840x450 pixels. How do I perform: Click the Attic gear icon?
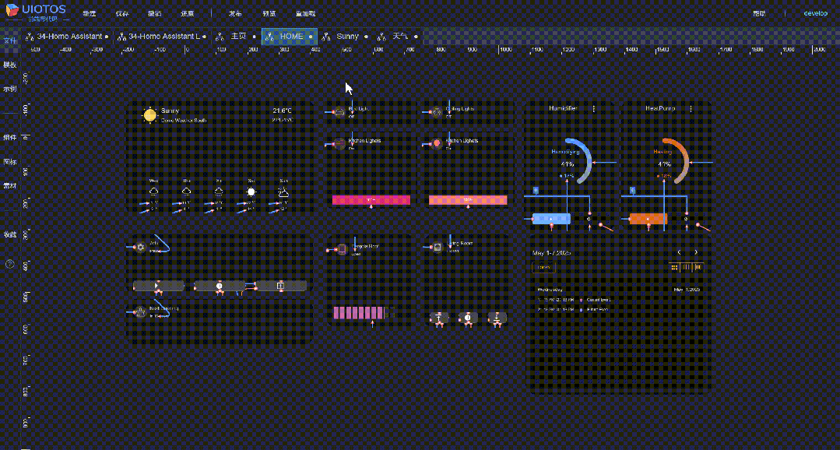pyautogui.click(x=141, y=247)
